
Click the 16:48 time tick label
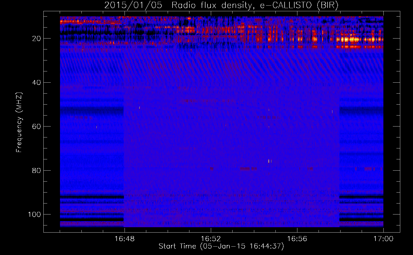tap(125, 239)
